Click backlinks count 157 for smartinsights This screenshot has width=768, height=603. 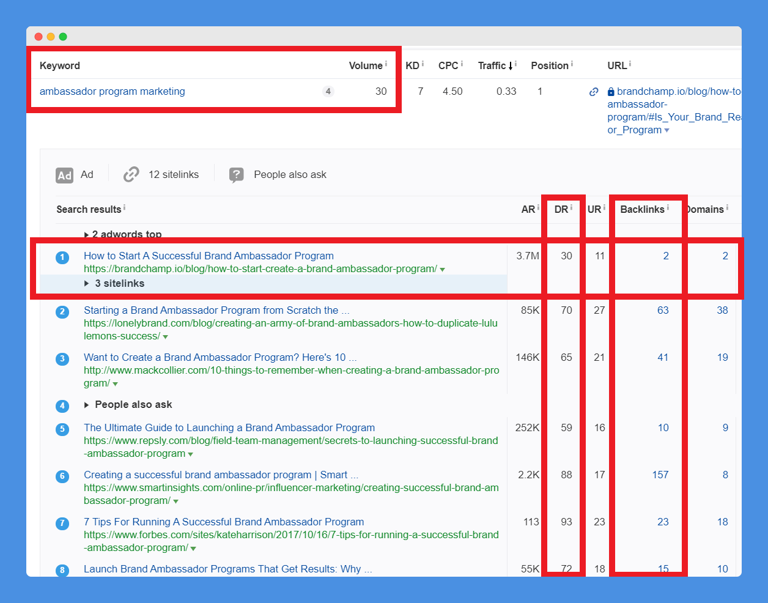pos(660,475)
